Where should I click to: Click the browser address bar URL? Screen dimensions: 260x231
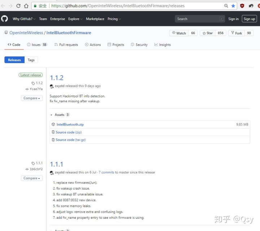(118, 6)
